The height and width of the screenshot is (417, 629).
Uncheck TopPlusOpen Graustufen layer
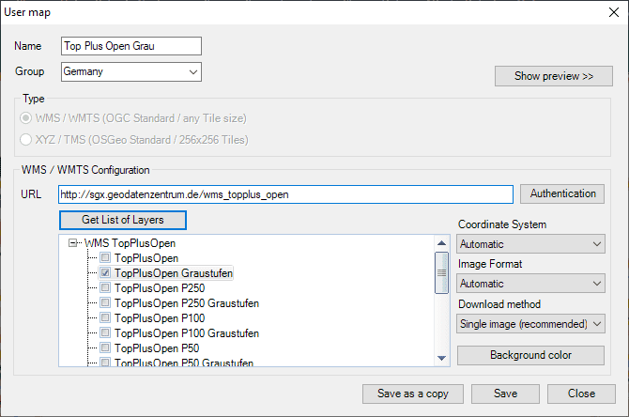point(105,273)
